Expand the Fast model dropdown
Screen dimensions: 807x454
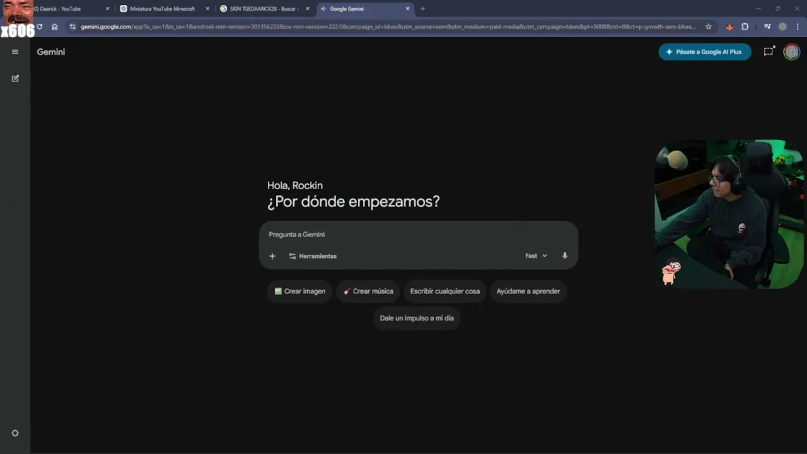pos(536,256)
